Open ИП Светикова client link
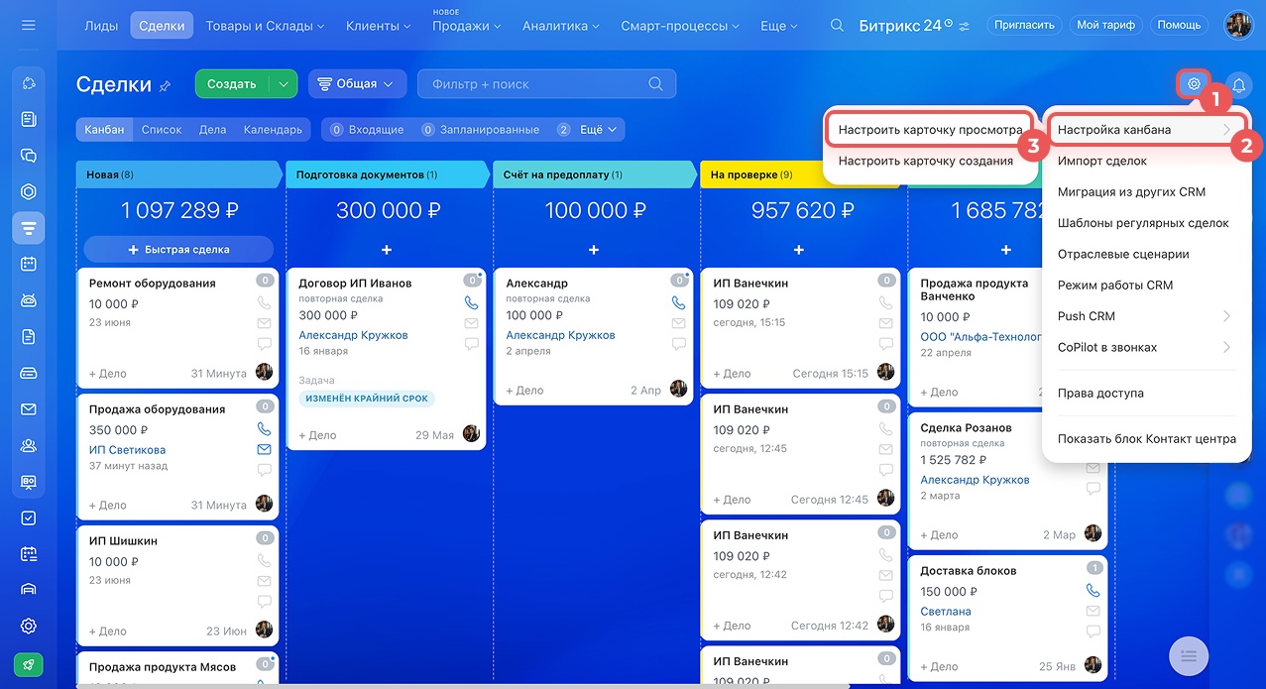The width and height of the screenshot is (1266, 689). coord(127,449)
